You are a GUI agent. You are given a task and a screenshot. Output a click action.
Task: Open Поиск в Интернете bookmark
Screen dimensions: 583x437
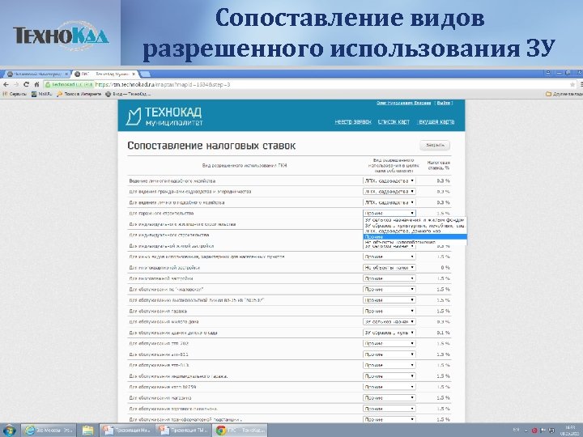coord(79,94)
